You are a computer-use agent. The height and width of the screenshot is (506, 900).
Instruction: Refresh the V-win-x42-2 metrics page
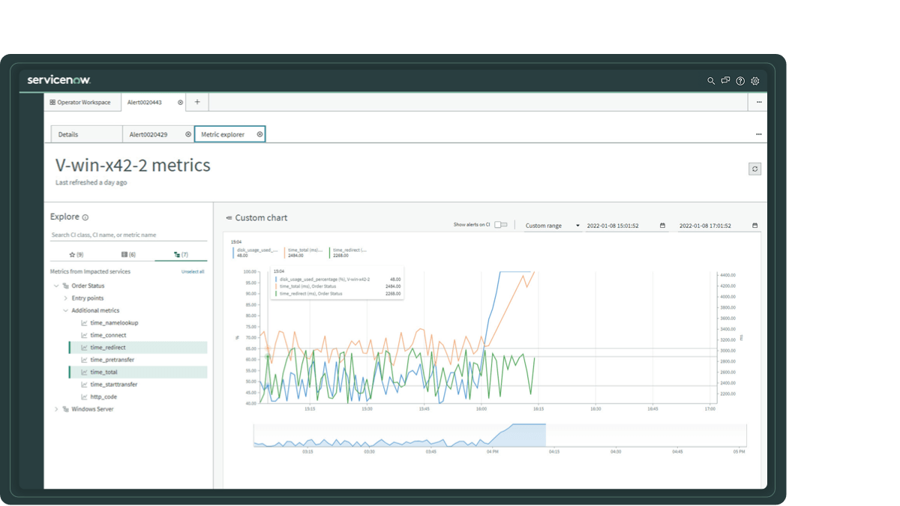point(754,168)
